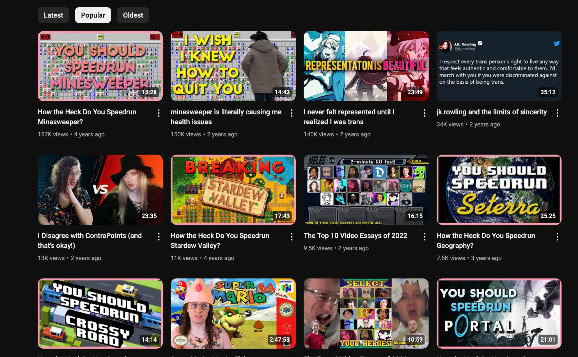Open options for minesweeper health issues video
Viewport: 578px width, 357px height.
[x=292, y=113]
